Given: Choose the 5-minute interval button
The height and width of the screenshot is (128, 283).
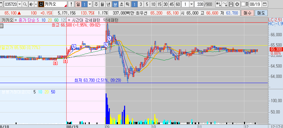Looking at the screenshot, I should click(x=147, y=4).
